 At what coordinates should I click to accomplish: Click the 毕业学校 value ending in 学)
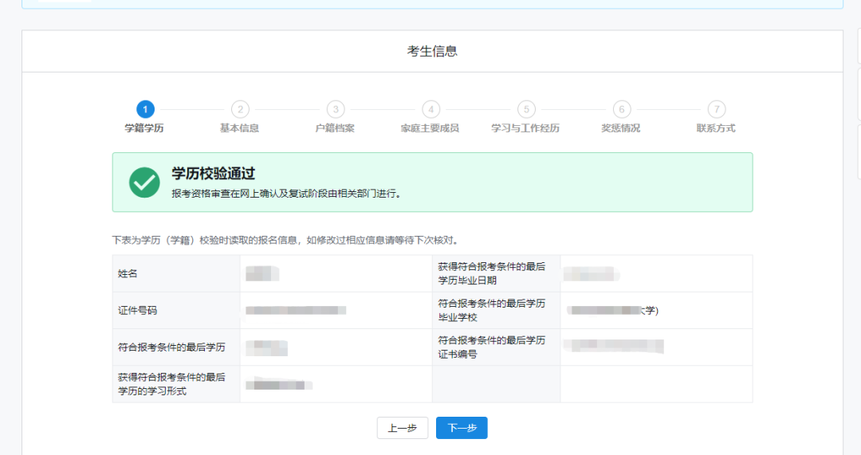613,311
